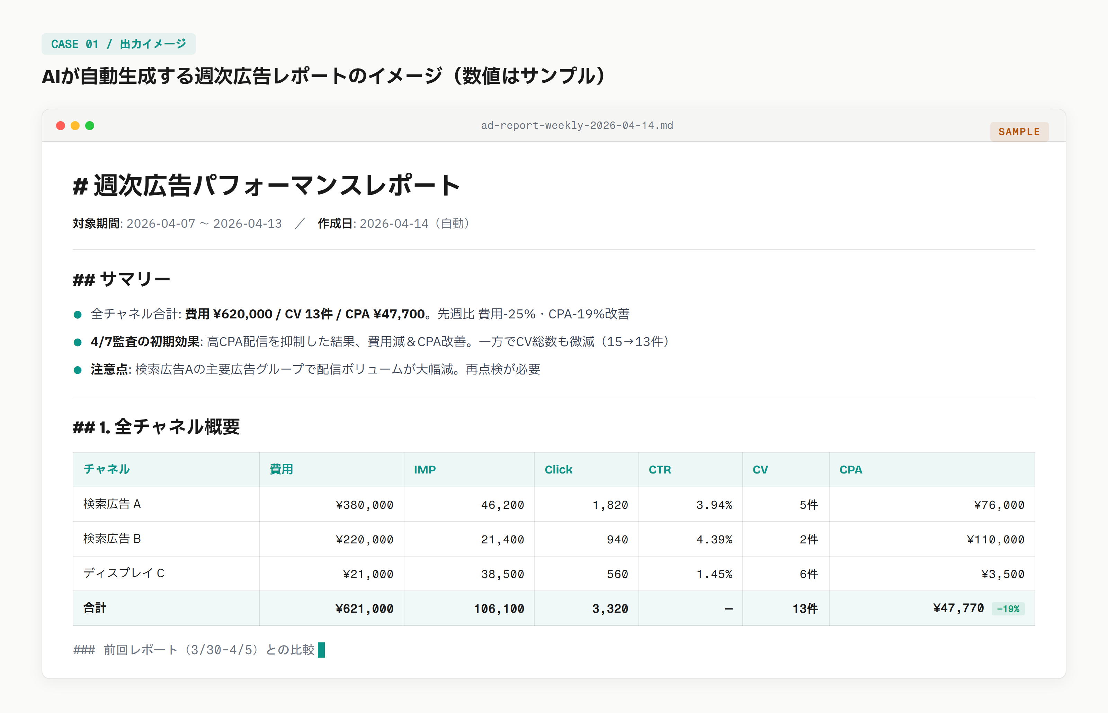Click the 注意点 bullet line
The image size is (1108, 713).
coord(315,369)
